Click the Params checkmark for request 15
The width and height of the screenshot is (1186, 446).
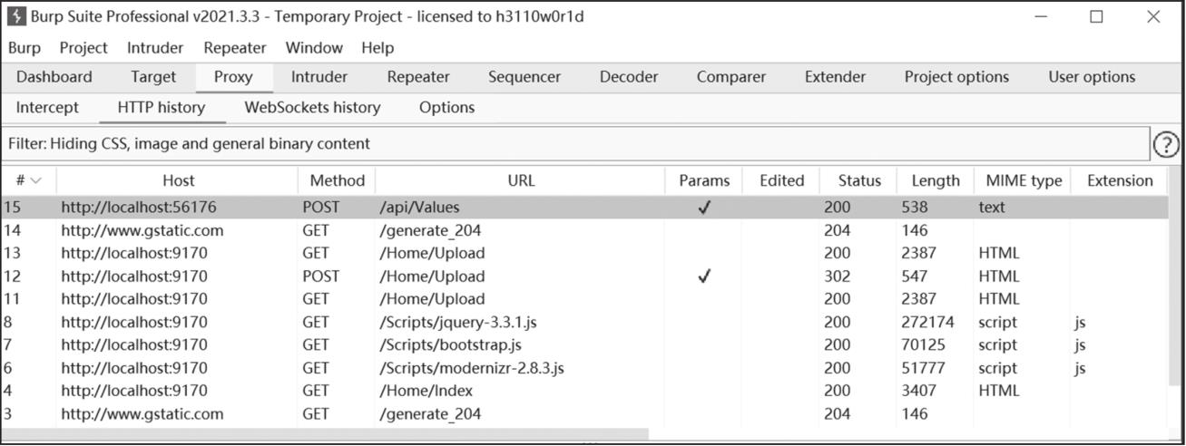click(x=704, y=208)
